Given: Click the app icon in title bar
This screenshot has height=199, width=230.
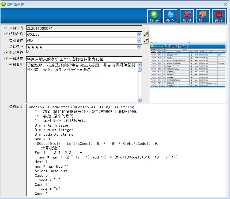Looking at the screenshot, I should point(3,4).
